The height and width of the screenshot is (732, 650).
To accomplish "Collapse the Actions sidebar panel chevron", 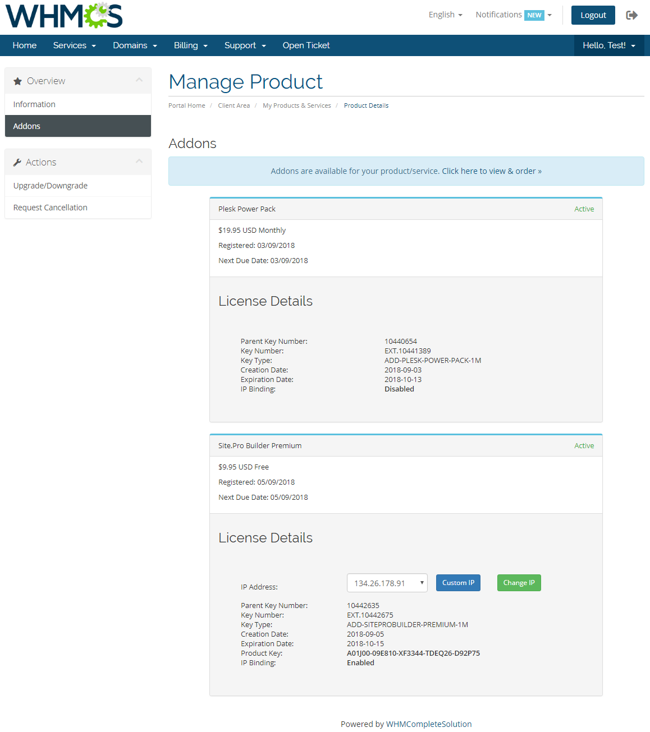I will [x=139, y=162].
